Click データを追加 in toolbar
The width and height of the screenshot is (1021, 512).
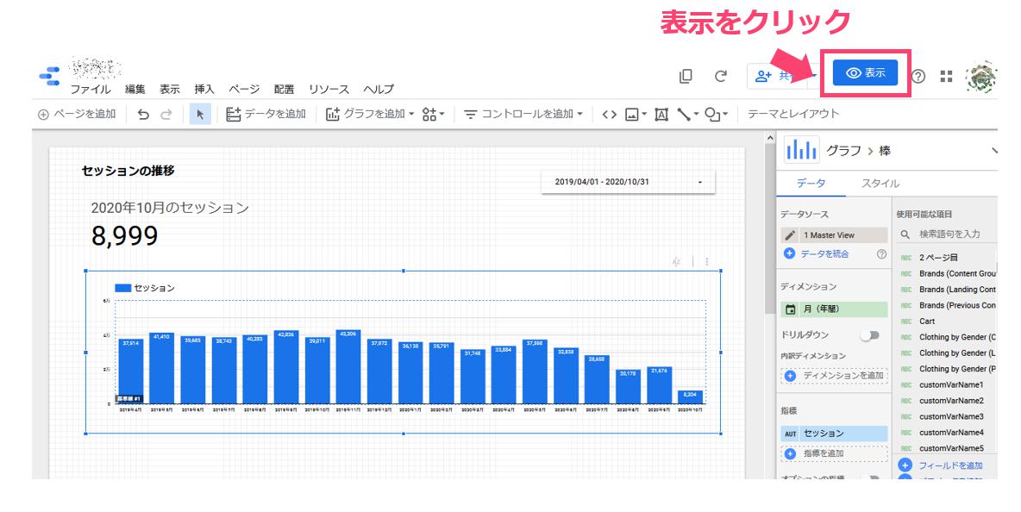(x=266, y=115)
